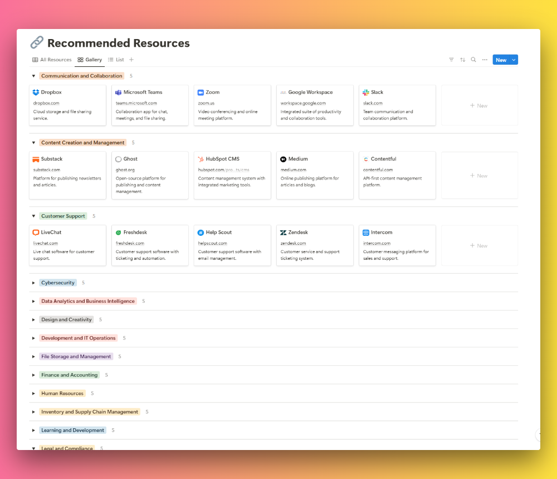Viewport: 557px width, 479px height.
Task: Expand Data Analytics and Business Intelligence group
Action: point(33,301)
